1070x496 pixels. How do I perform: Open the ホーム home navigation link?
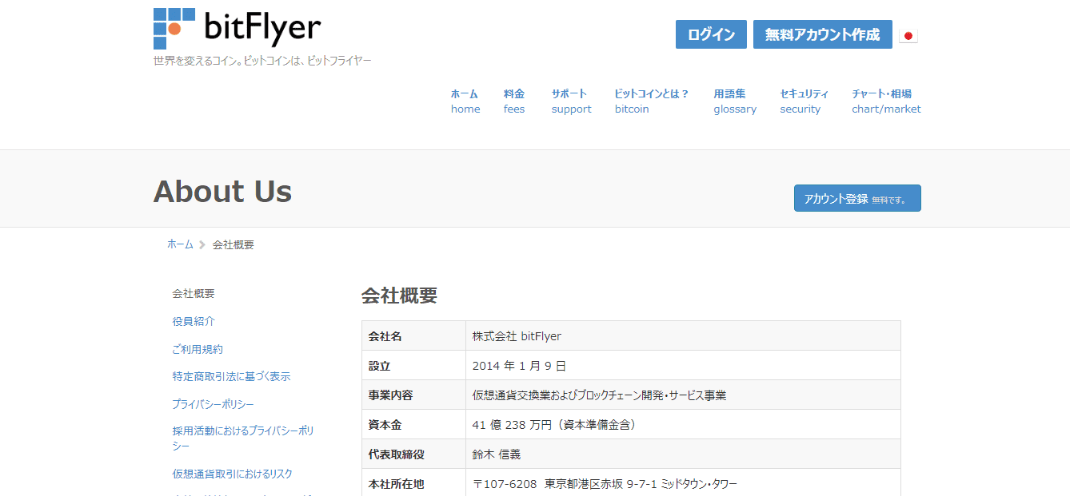(465, 101)
